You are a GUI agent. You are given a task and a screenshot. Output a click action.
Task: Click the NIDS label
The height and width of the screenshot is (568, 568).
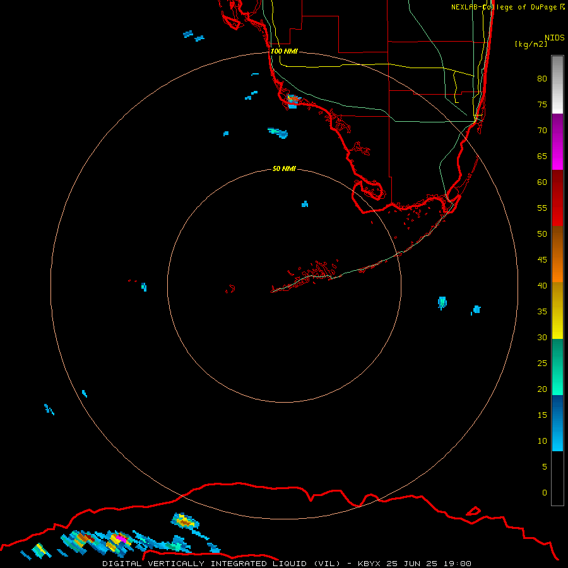(x=555, y=37)
